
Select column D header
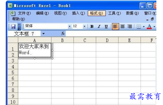tap(107, 40)
